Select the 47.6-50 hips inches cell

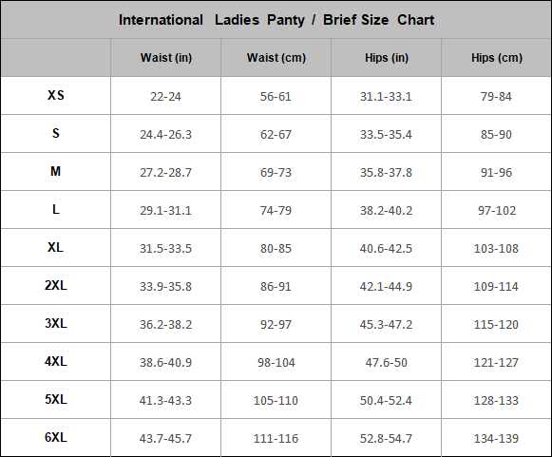click(386, 363)
